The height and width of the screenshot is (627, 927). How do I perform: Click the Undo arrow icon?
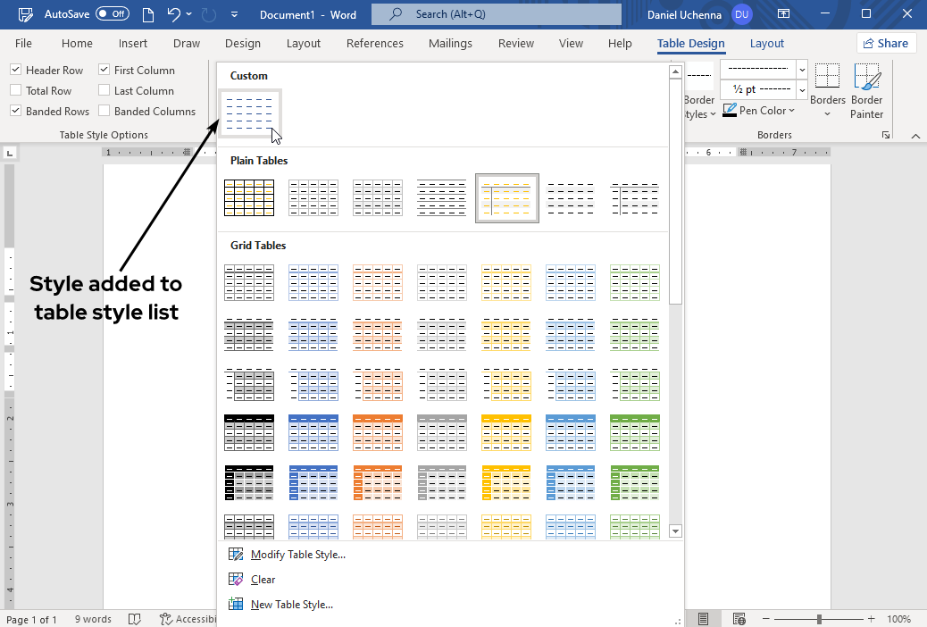pos(174,14)
